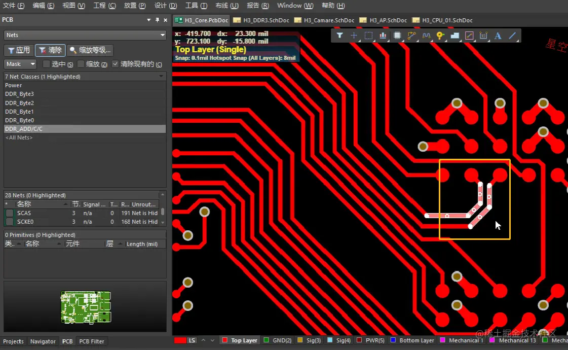Switch to H3_CPU_01.SchDoc tab
The height and width of the screenshot is (350, 568).
click(x=442, y=20)
